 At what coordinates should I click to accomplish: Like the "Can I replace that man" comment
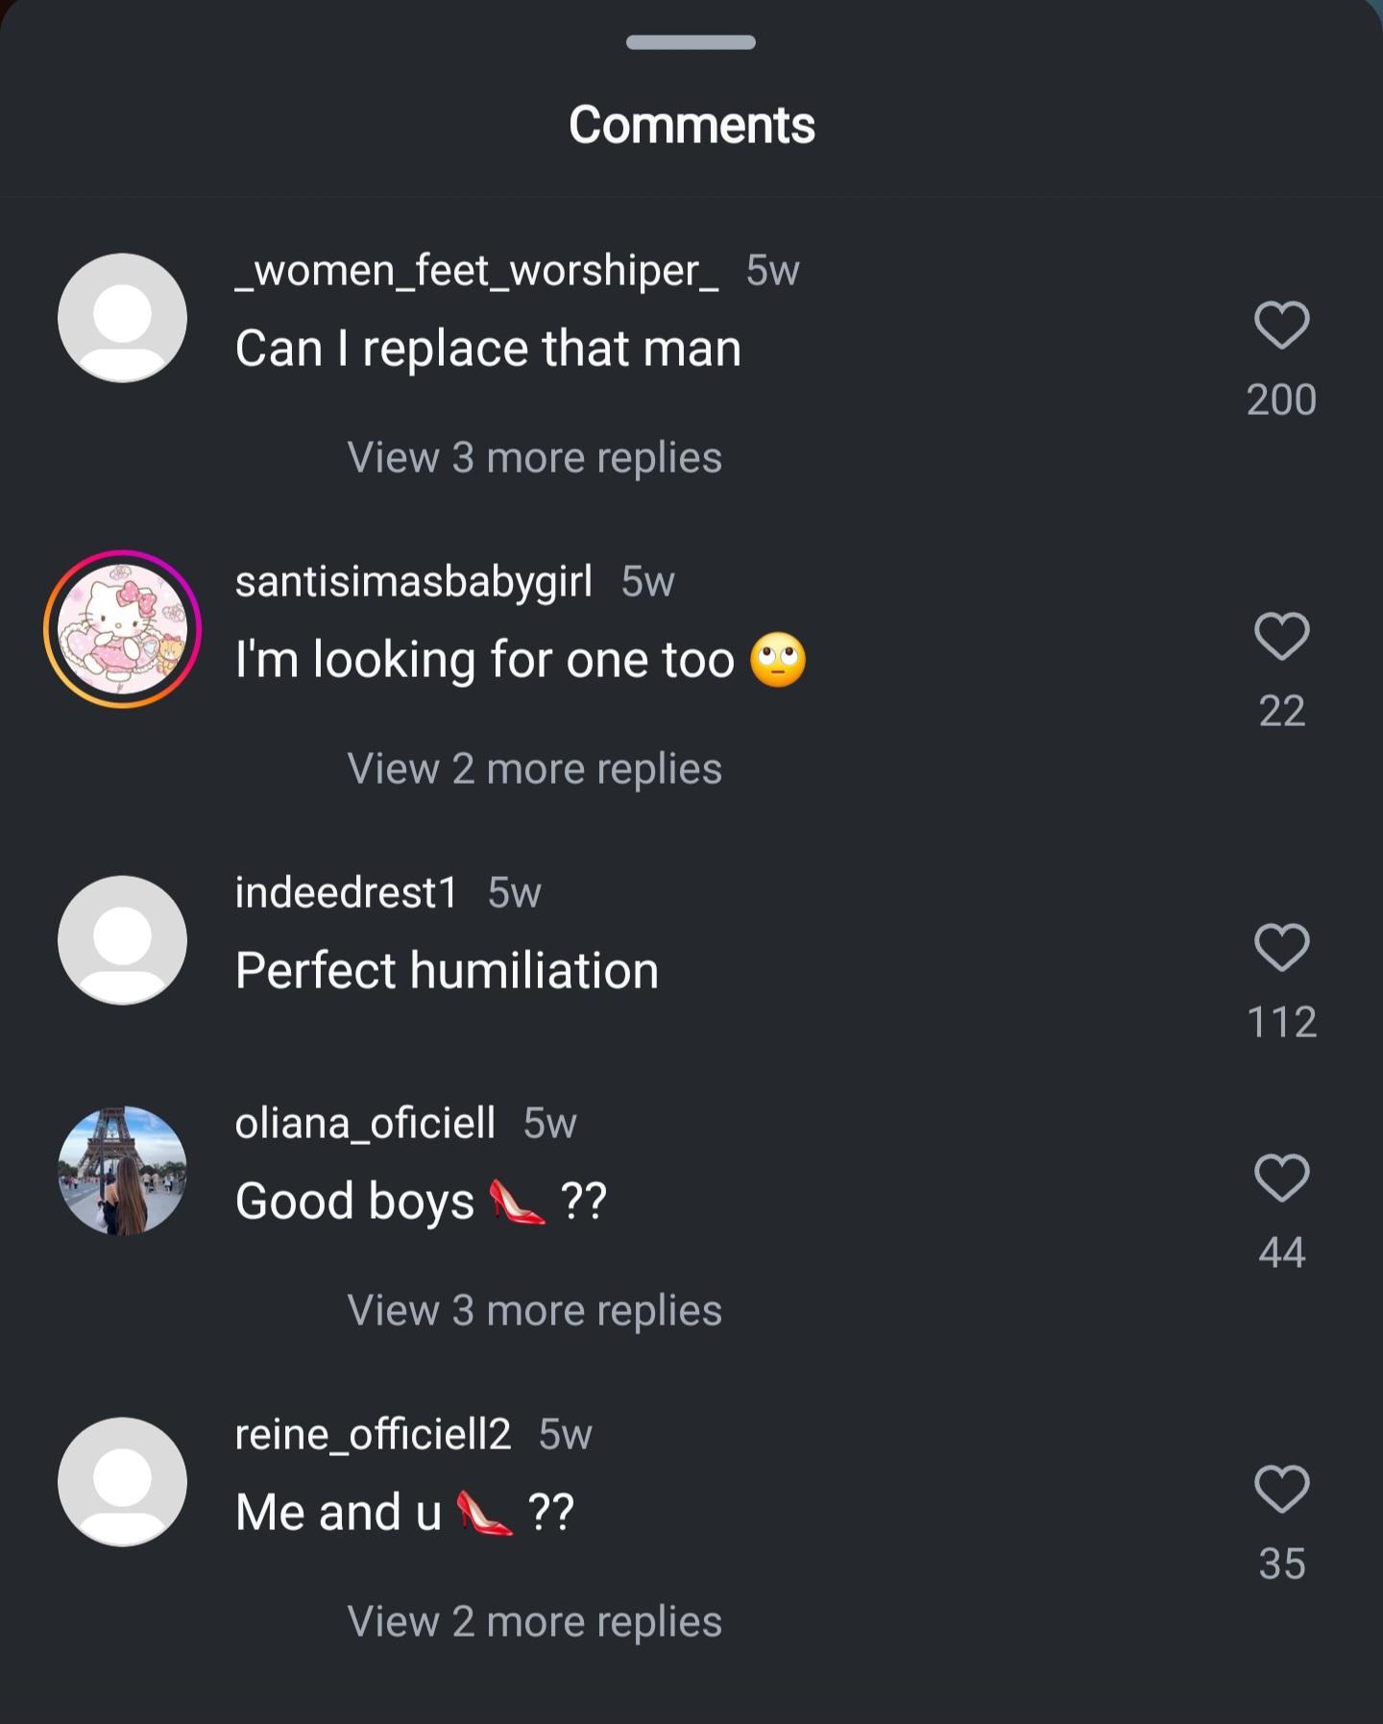click(1281, 325)
